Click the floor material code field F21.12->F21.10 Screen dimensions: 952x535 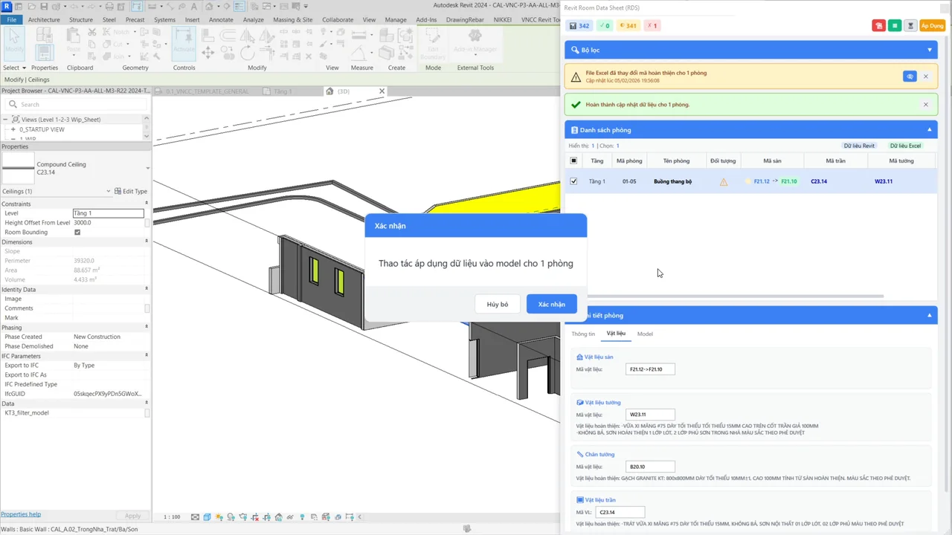(650, 369)
